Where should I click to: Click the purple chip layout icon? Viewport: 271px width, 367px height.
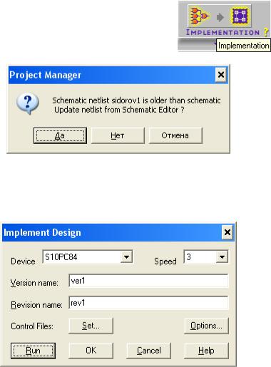pyautogui.click(x=240, y=16)
